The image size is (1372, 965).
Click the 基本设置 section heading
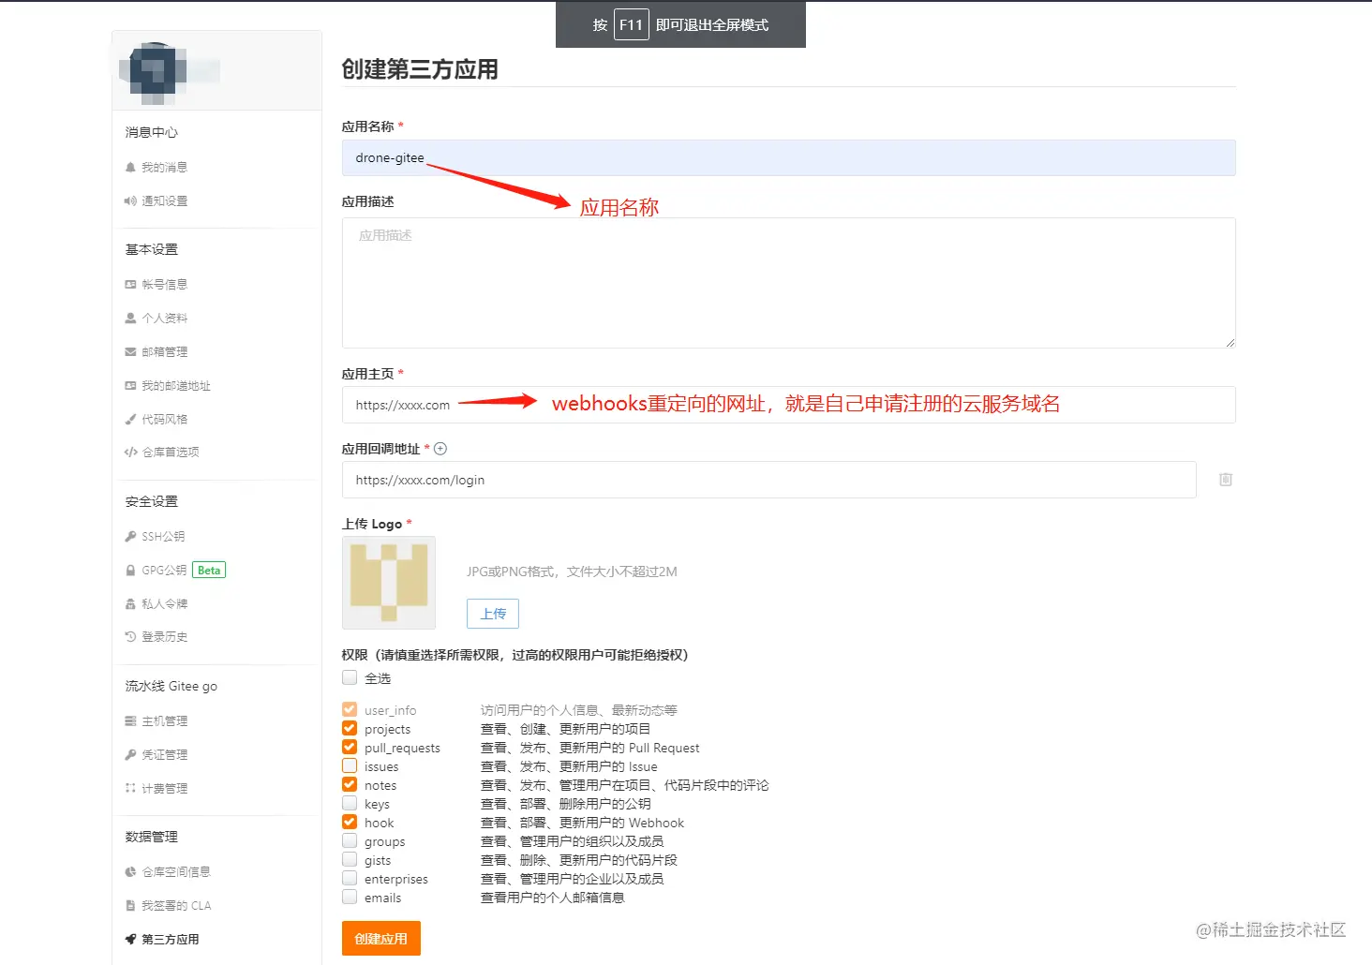(152, 250)
